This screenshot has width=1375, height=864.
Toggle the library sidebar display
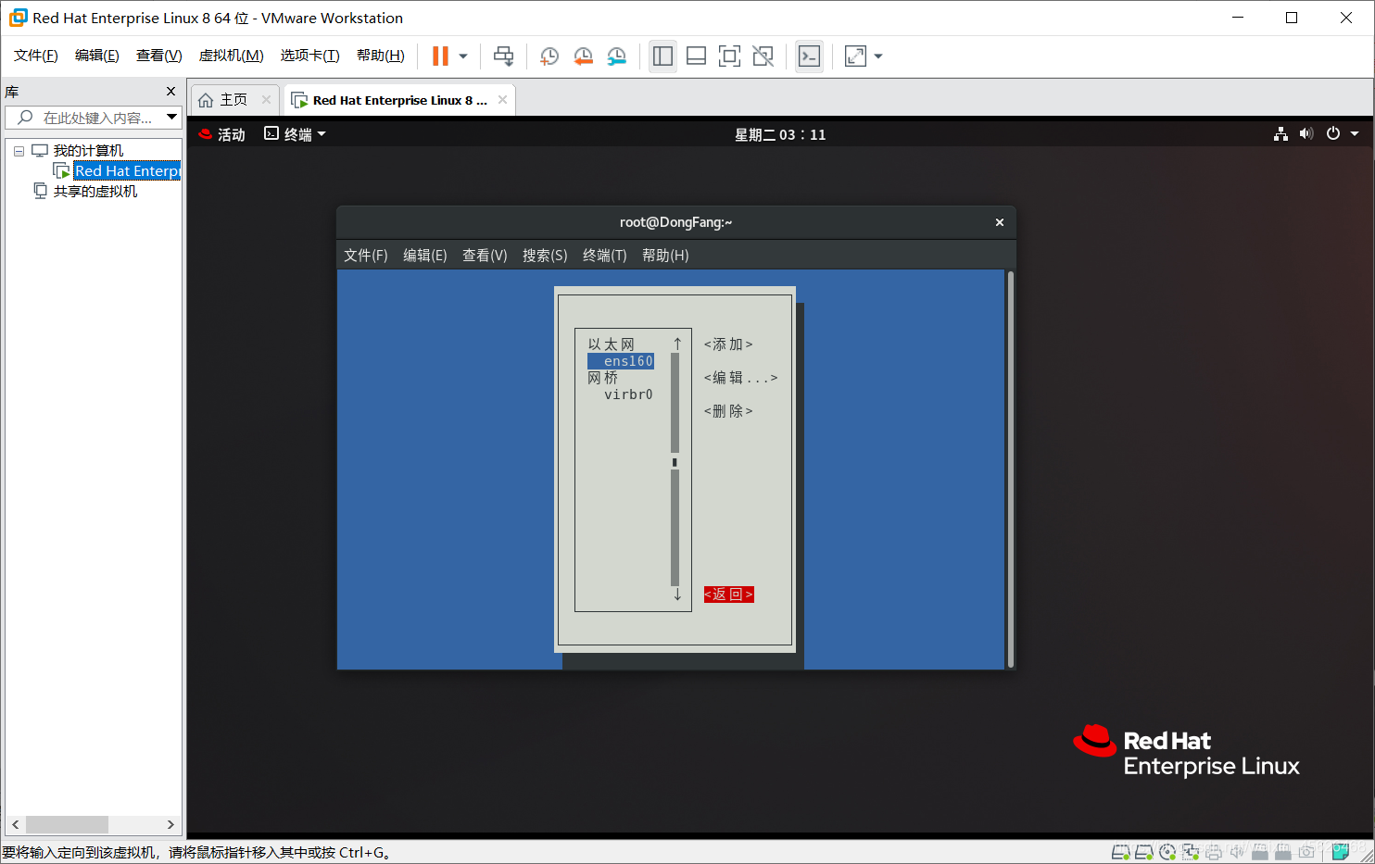[x=662, y=56]
